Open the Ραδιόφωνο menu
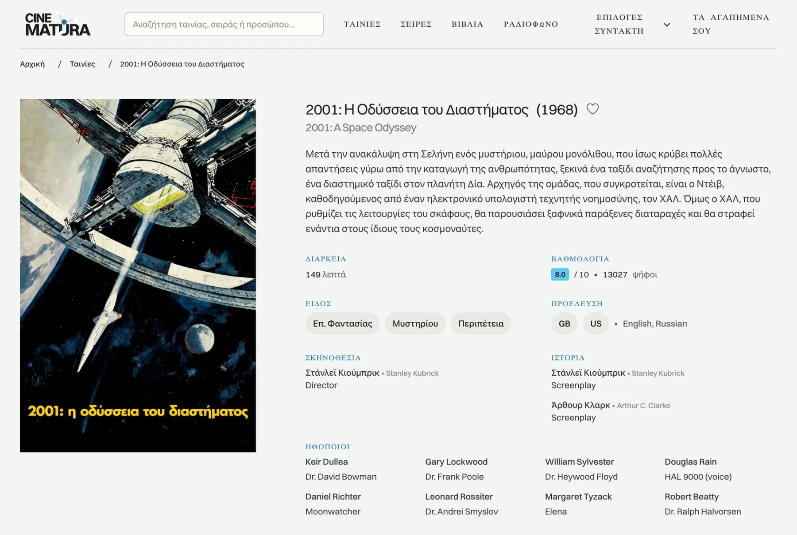The width and height of the screenshot is (797, 535). (x=531, y=24)
